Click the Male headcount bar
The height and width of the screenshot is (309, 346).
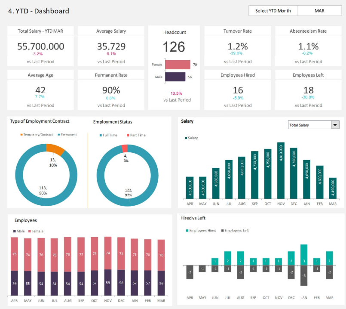coord(175,77)
